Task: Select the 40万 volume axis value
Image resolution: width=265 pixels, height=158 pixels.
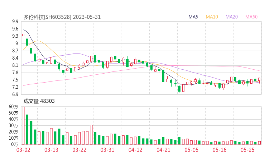Action: [13, 119]
